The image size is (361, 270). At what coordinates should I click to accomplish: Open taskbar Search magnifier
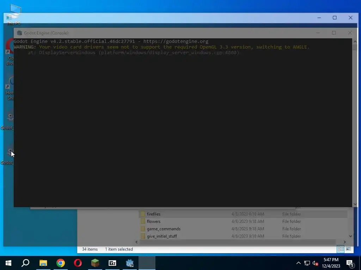[25, 263]
